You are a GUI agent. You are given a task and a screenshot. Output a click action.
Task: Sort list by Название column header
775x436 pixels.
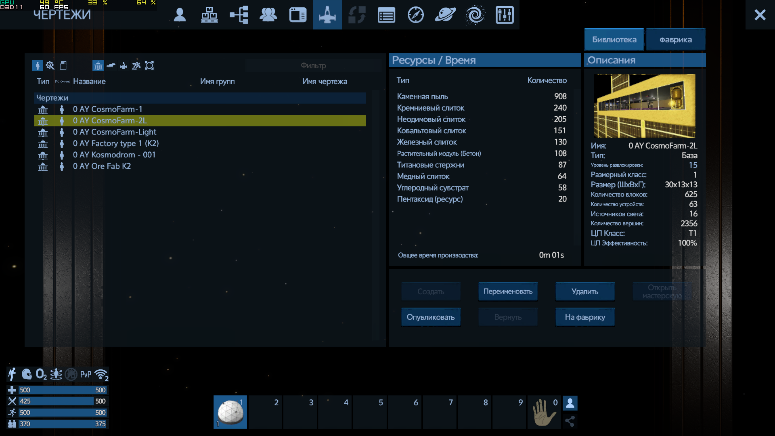(89, 81)
